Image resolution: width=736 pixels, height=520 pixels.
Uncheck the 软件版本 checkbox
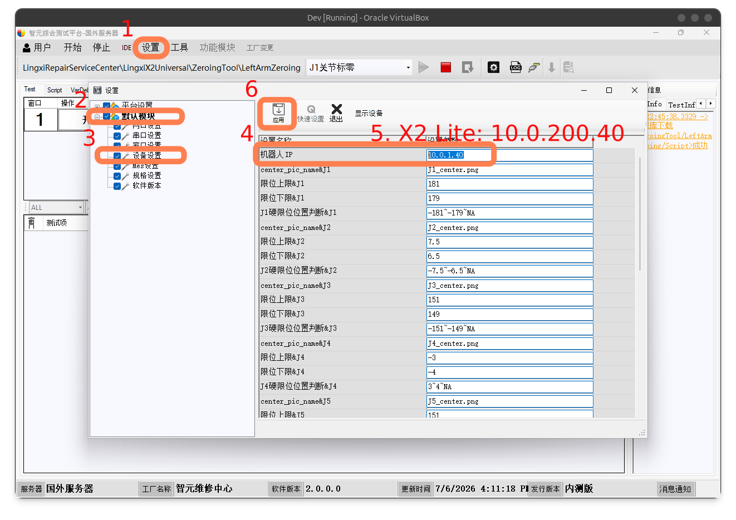117,186
